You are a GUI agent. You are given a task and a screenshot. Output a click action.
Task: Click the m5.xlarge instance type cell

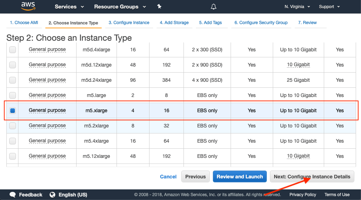click(x=96, y=110)
